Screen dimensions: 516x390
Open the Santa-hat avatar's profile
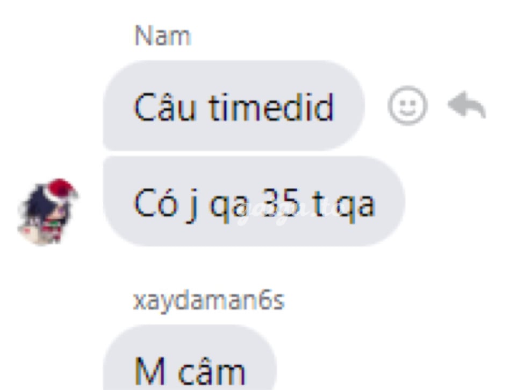(47, 212)
